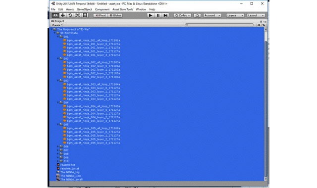This screenshot has width=317, height=188.
Task: Open the cloud Services button
Action: (197, 15)
